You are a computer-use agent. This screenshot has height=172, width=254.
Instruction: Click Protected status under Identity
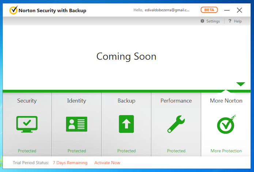[x=77, y=151]
